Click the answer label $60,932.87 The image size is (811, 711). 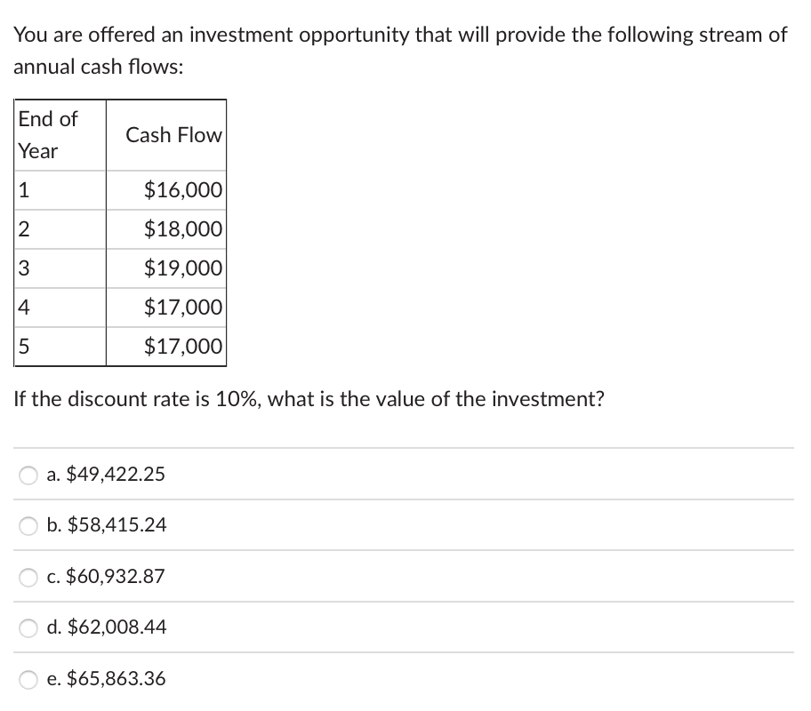coord(106,577)
